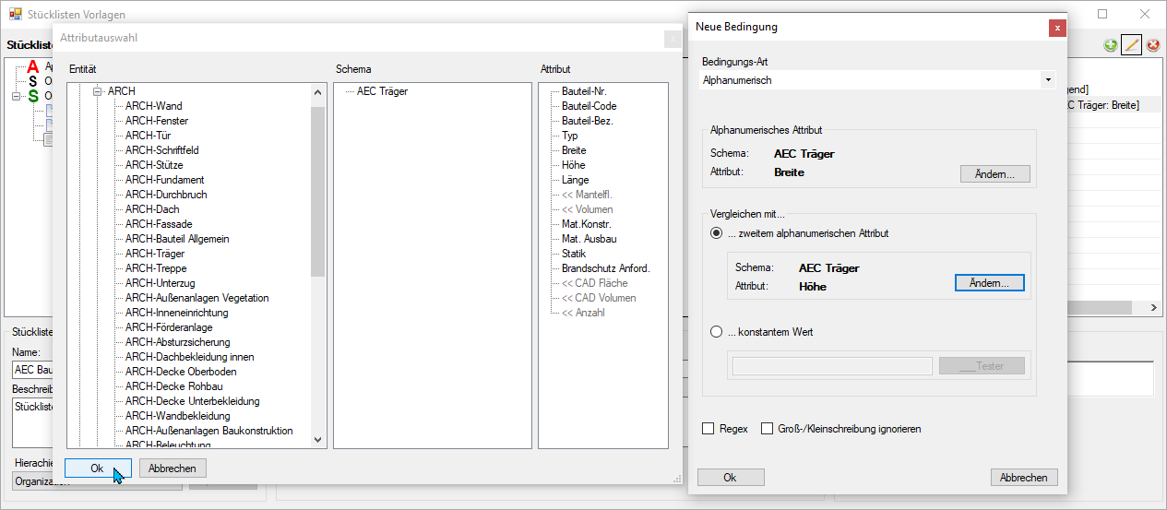1167x510 pixels.
Task: Click the green plus add icon
Action: point(1111,45)
